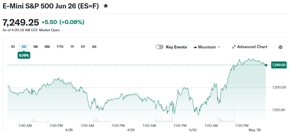Click the May '26 date axis label
This screenshot has height=133, width=289.
click(x=255, y=130)
